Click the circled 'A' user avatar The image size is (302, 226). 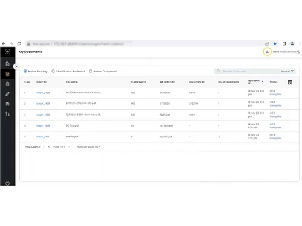point(267,52)
